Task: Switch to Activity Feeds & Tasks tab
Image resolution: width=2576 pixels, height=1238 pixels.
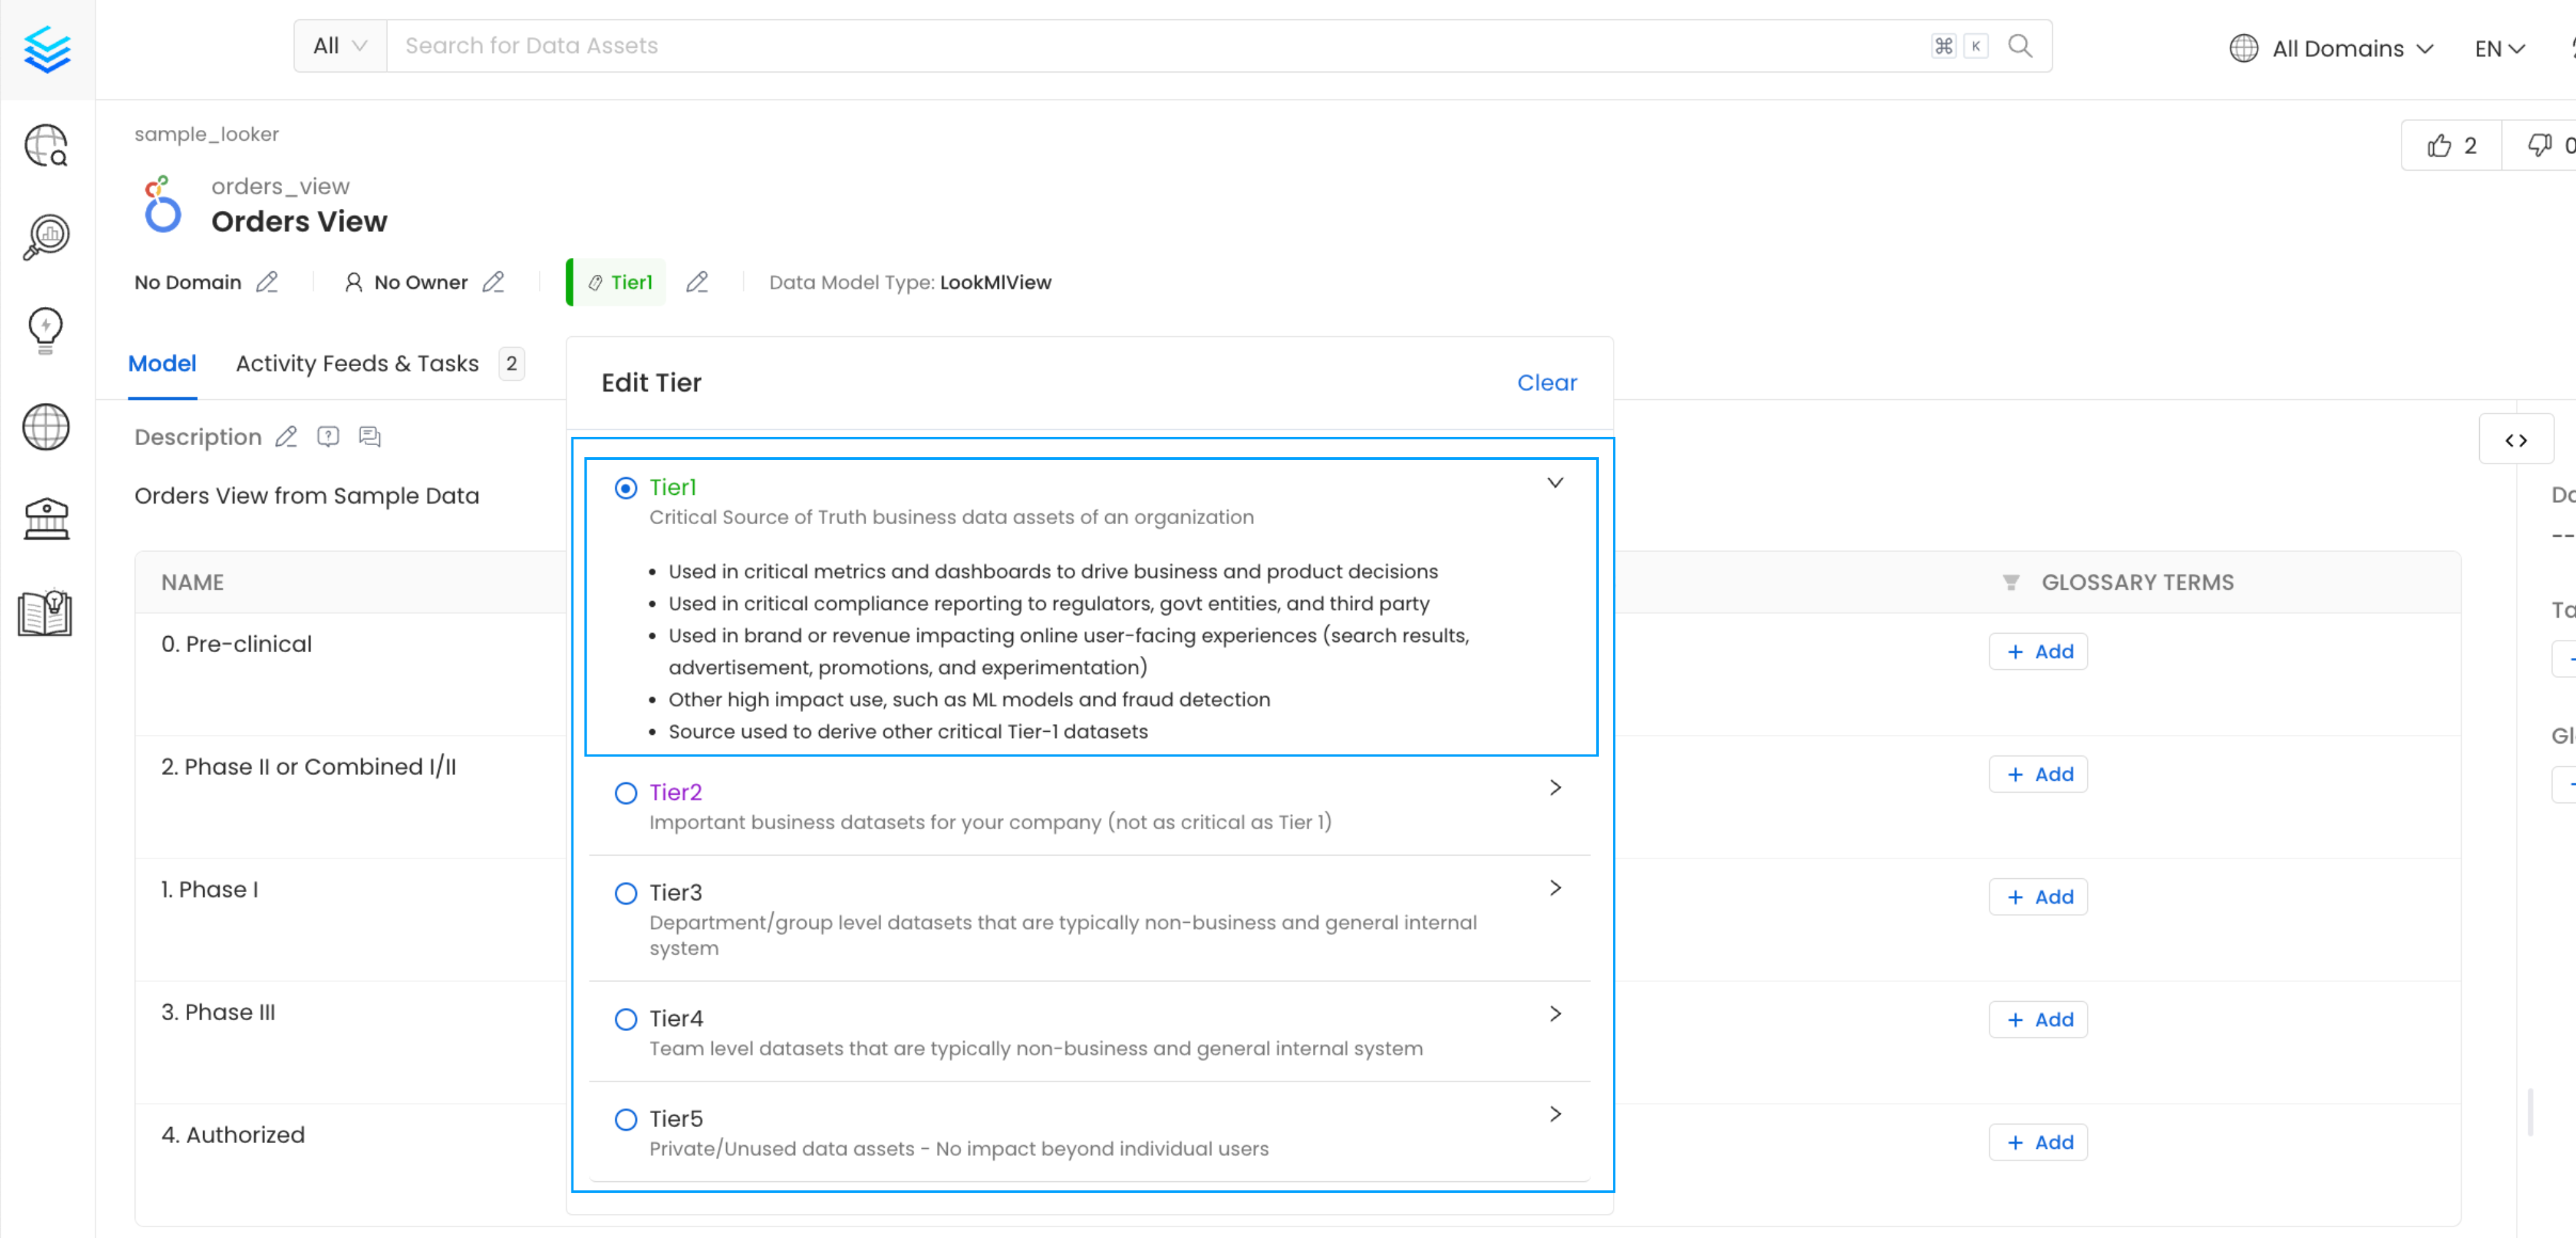Action: [357, 363]
